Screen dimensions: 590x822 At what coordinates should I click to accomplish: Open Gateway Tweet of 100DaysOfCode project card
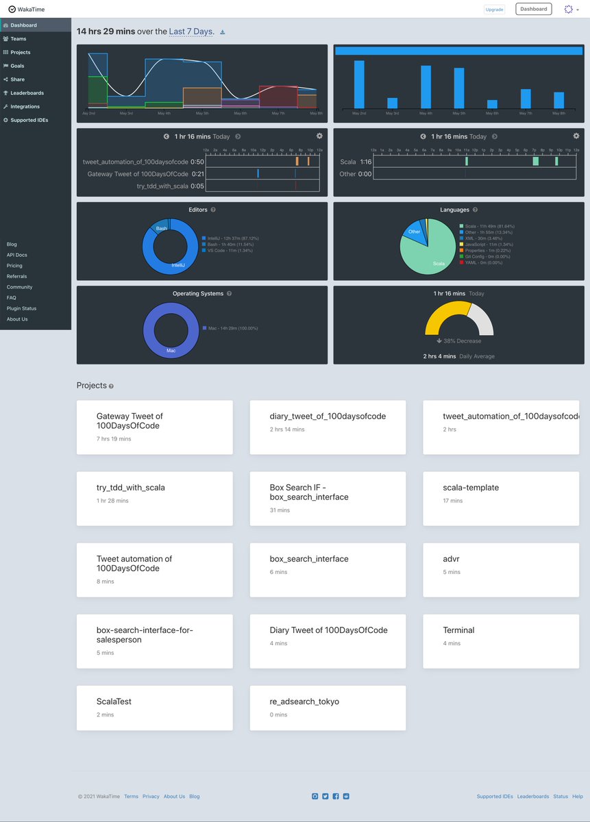click(155, 427)
